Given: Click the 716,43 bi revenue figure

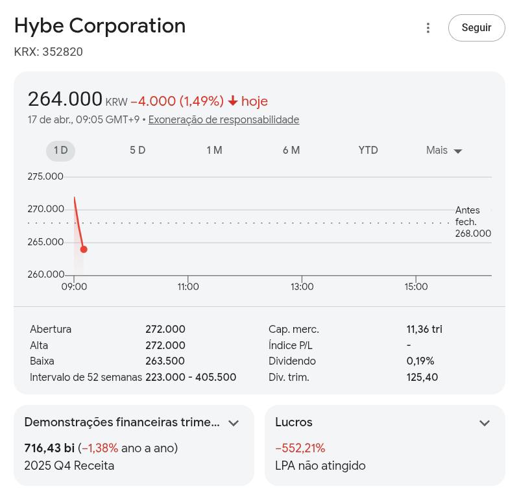Looking at the screenshot, I should click(49, 448).
